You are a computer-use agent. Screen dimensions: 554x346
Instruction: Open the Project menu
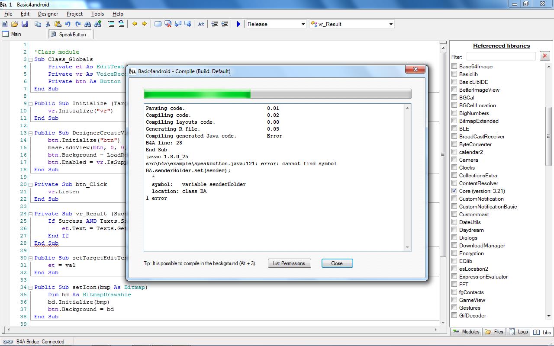pyautogui.click(x=74, y=14)
